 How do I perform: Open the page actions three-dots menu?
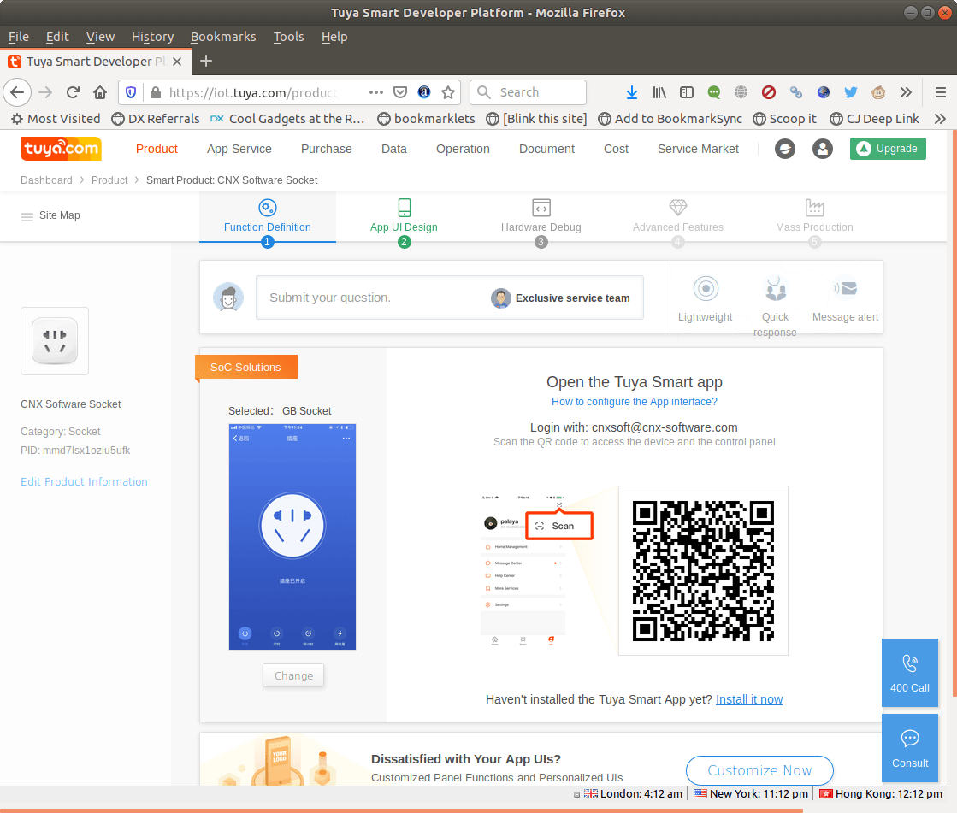click(376, 92)
